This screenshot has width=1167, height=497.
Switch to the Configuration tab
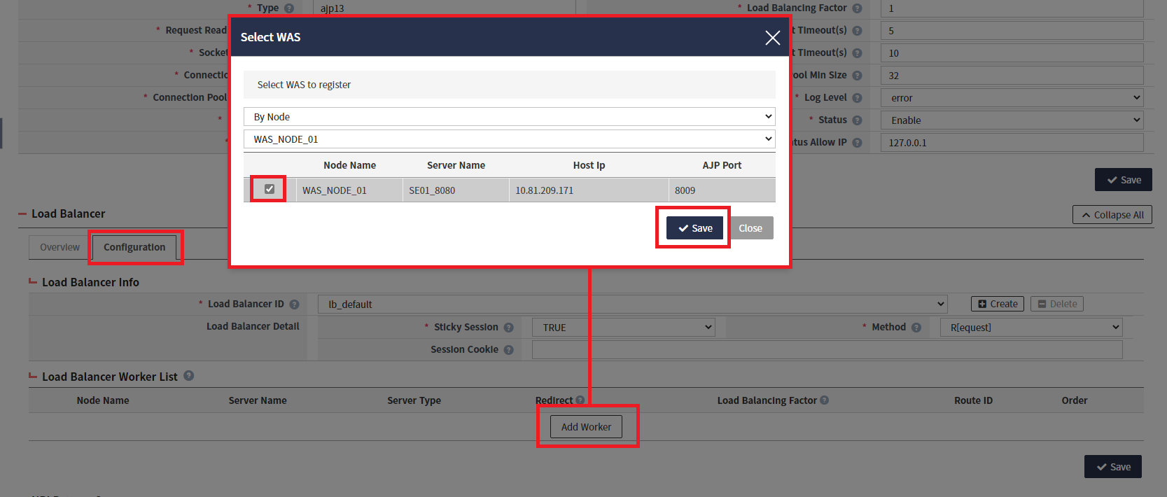point(134,247)
